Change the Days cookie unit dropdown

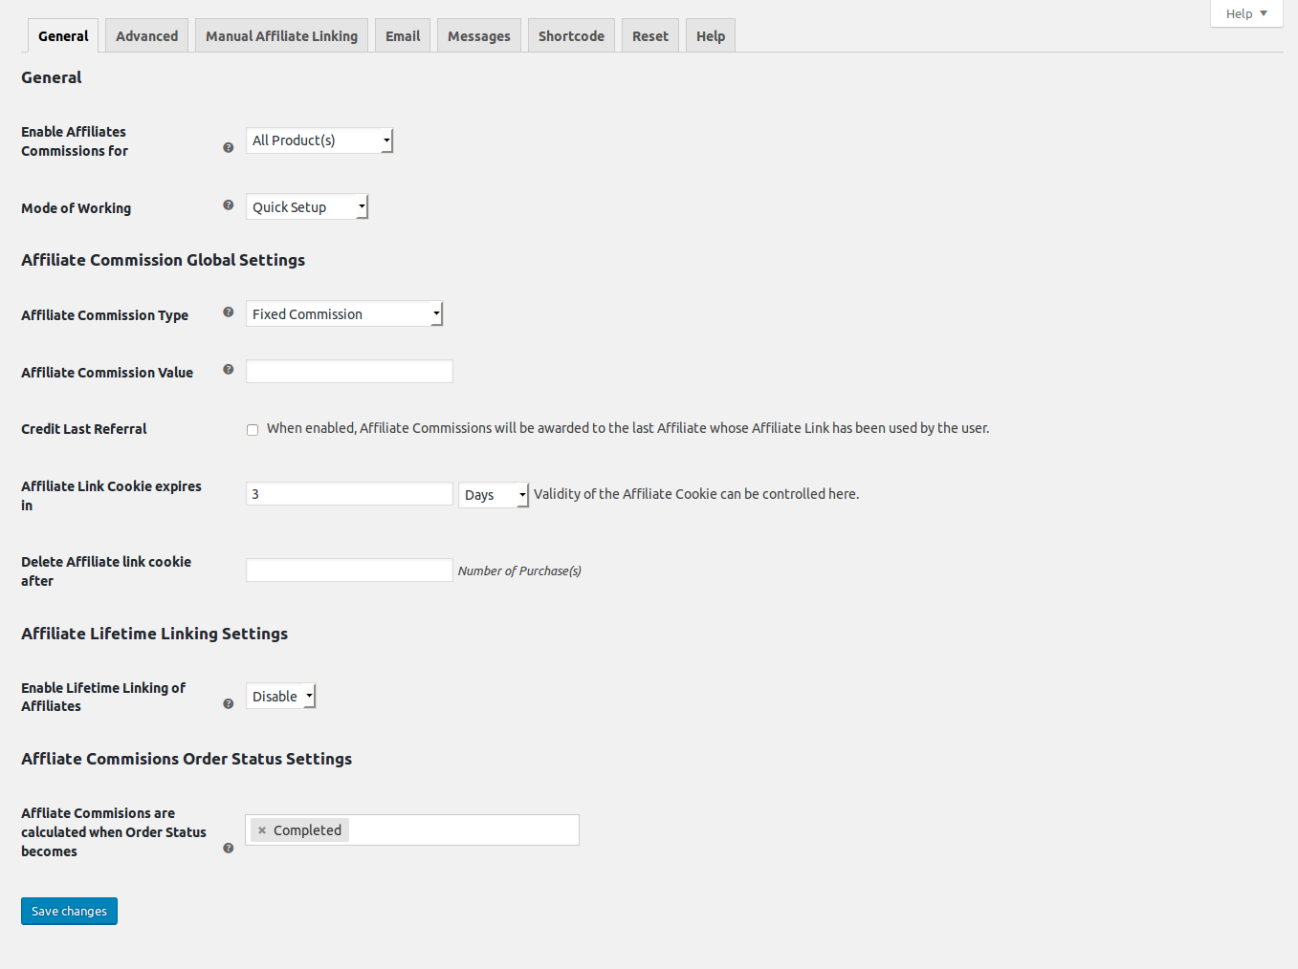[x=494, y=495]
